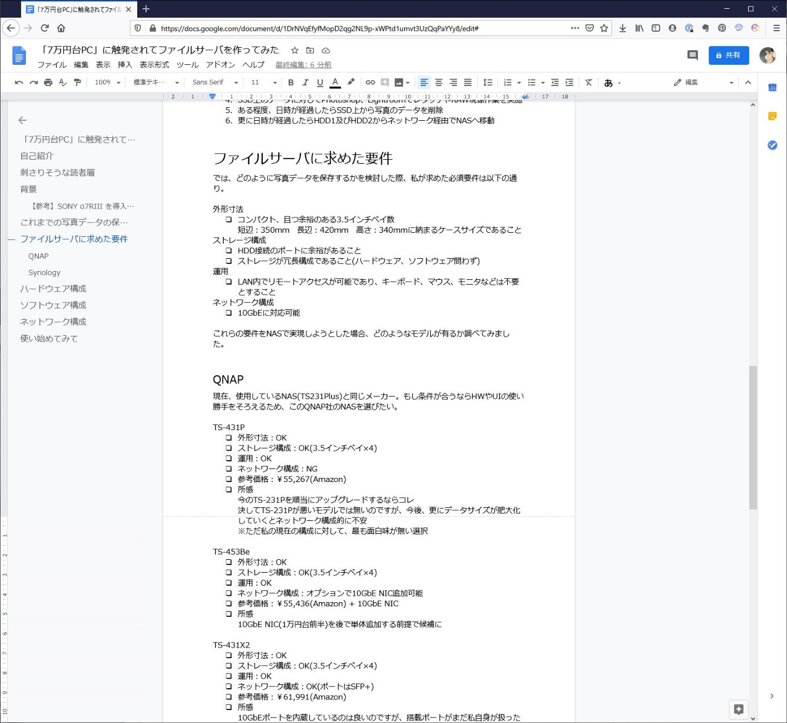Toggle underline formatting

pyautogui.click(x=320, y=82)
